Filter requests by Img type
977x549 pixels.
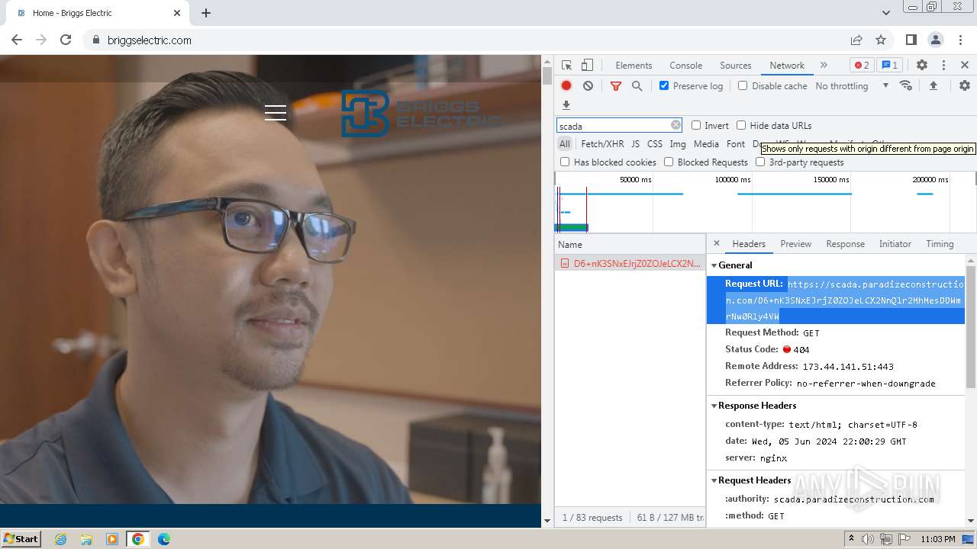point(678,144)
